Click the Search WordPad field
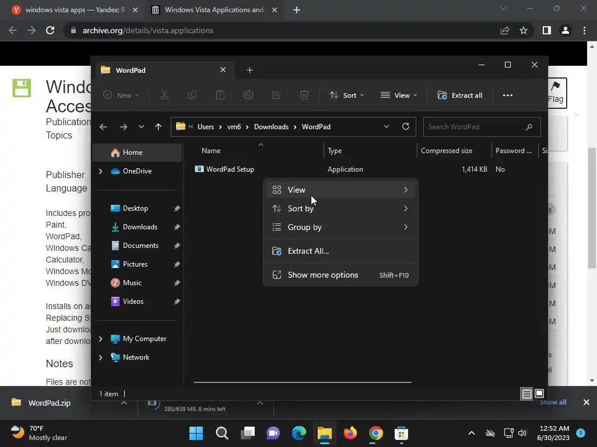The height and width of the screenshot is (447, 597). [482, 127]
